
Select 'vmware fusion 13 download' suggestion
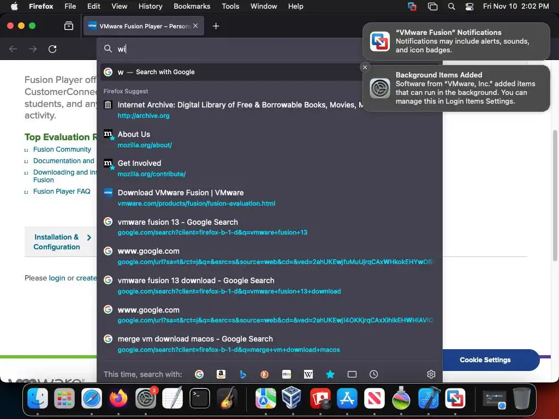tap(270, 286)
